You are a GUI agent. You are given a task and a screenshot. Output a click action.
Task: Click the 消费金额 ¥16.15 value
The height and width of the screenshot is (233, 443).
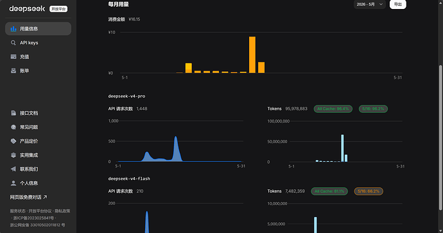[134, 19]
